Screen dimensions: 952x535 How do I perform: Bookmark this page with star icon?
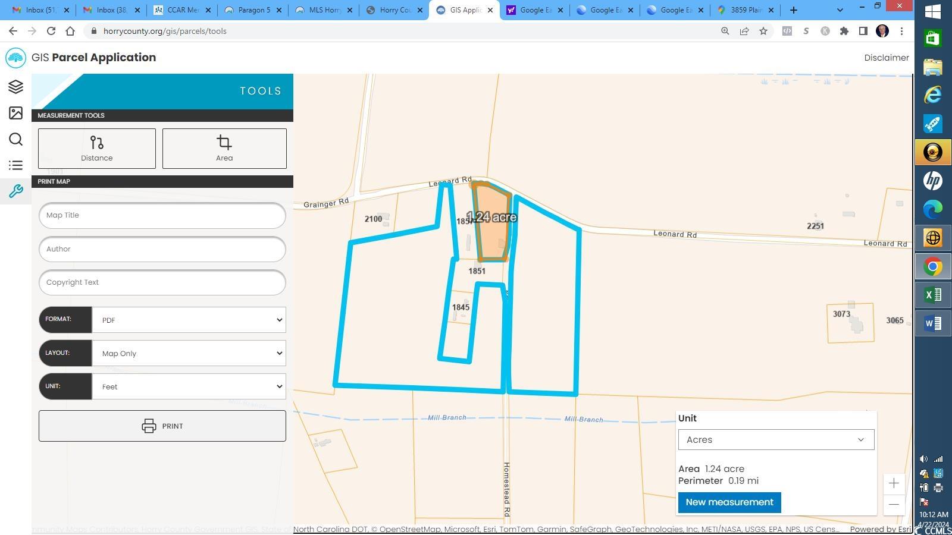(x=763, y=31)
